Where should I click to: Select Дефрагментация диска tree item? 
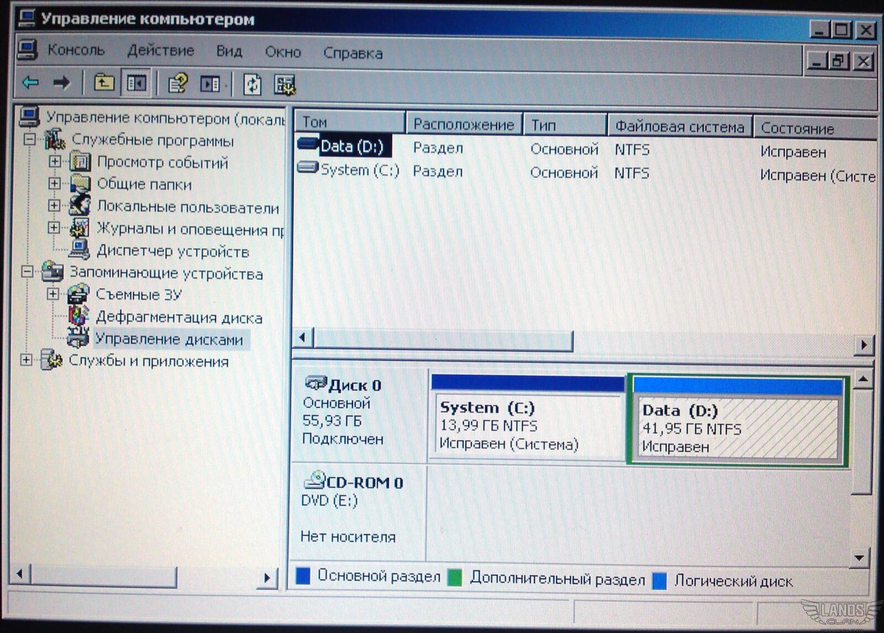click(178, 318)
